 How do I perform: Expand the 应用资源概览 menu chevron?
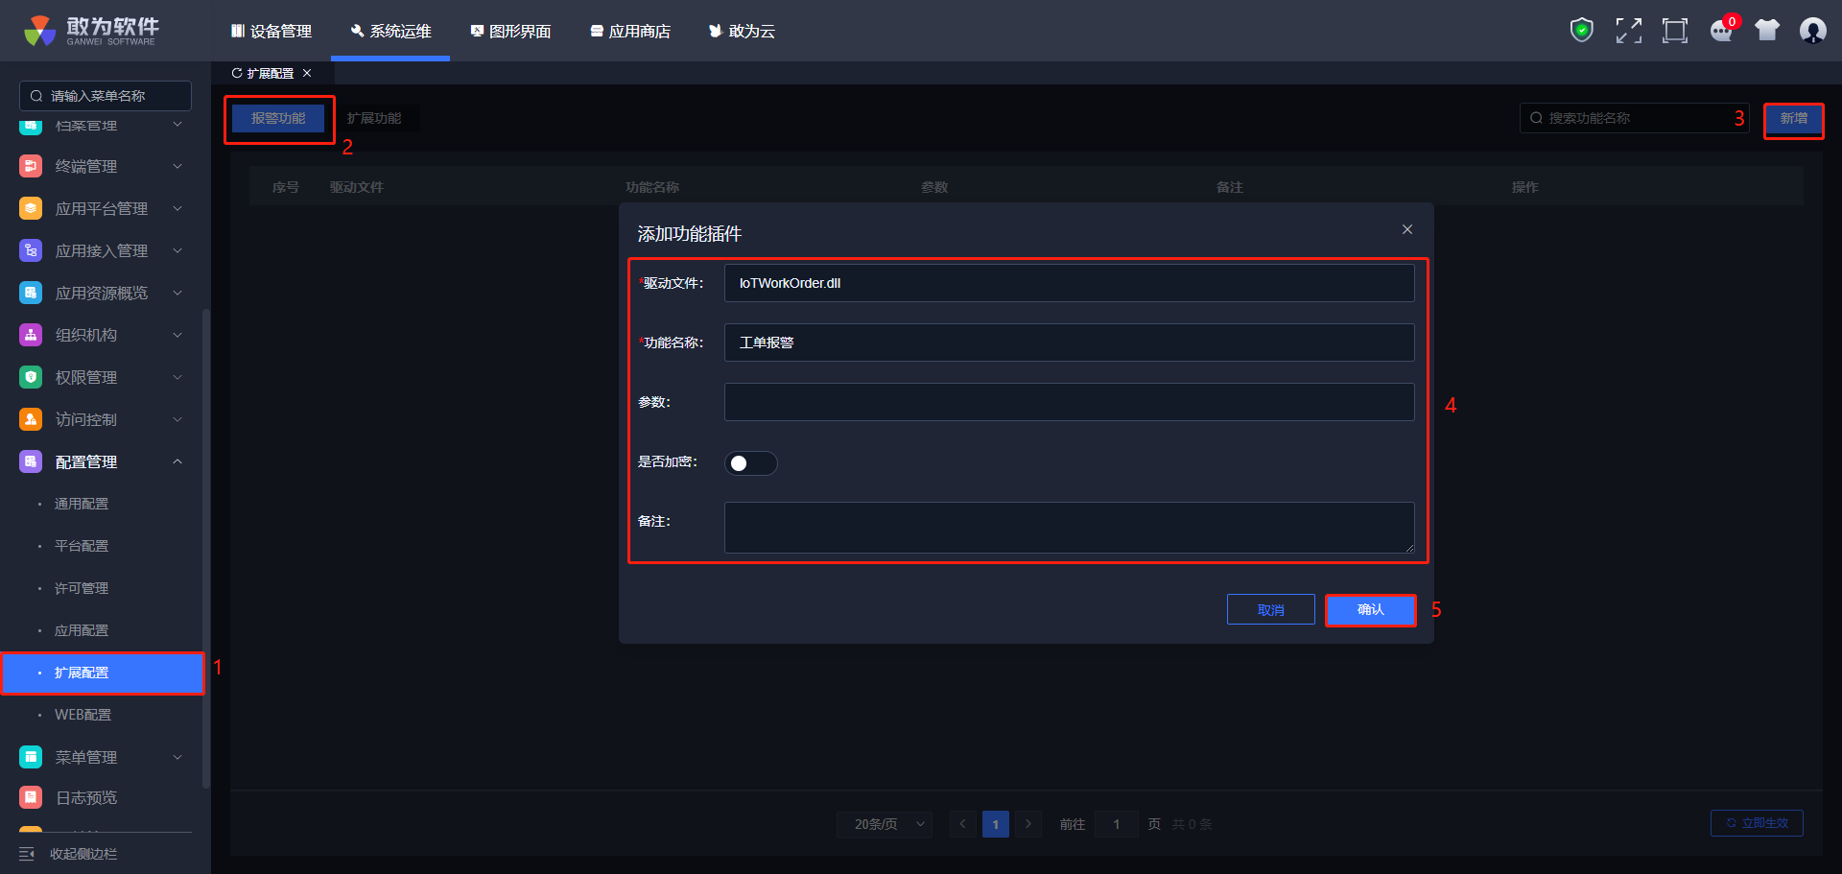click(177, 293)
